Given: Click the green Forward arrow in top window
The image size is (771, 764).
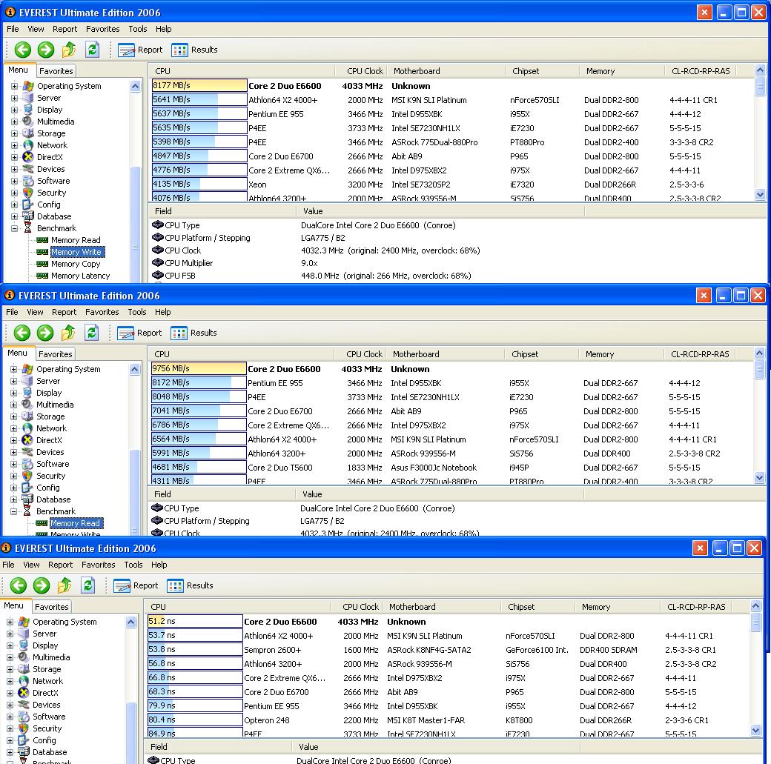Looking at the screenshot, I should [46, 50].
